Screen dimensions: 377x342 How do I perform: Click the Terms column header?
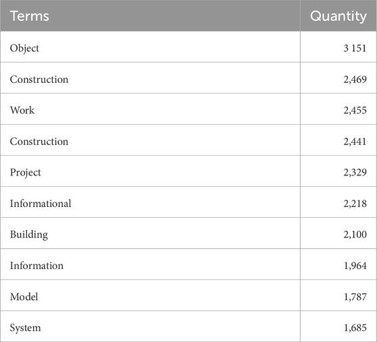point(150,16)
